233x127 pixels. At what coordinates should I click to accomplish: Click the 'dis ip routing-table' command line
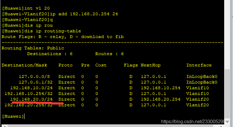click(41, 31)
